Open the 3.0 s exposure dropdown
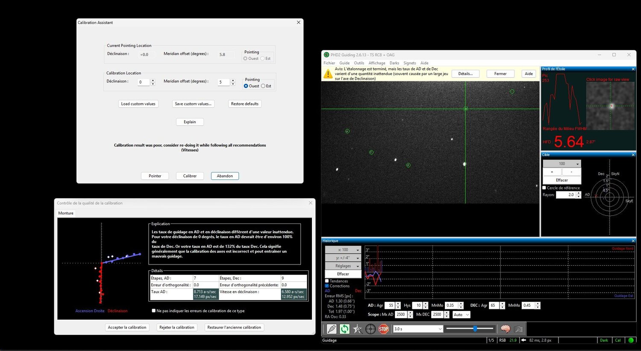The image size is (641, 351). pos(418,329)
